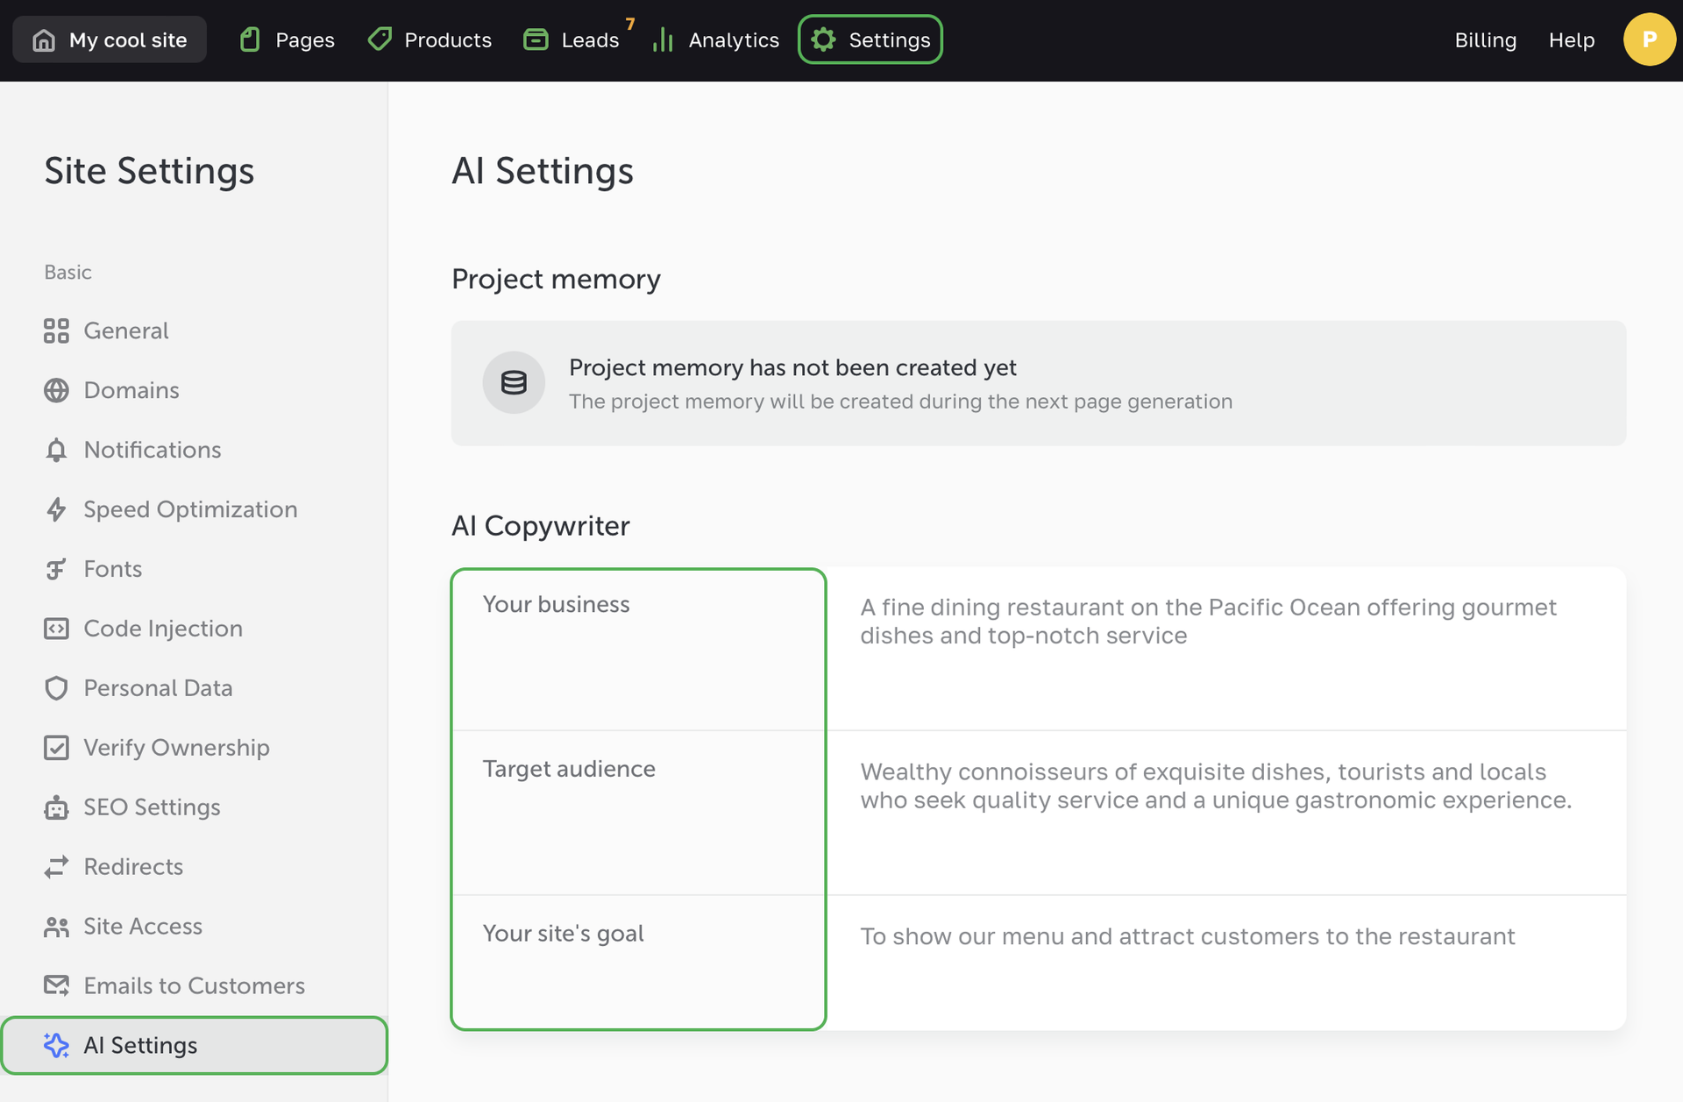Return to My cool site home

pos(110,39)
